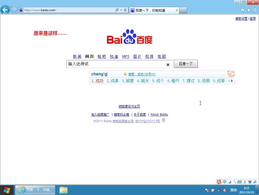Open the 新闻 search category
This screenshot has width=259, height=195.
point(77,57)
